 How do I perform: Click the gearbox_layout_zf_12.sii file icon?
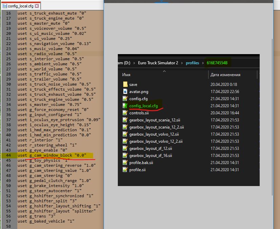pos(125,148)
